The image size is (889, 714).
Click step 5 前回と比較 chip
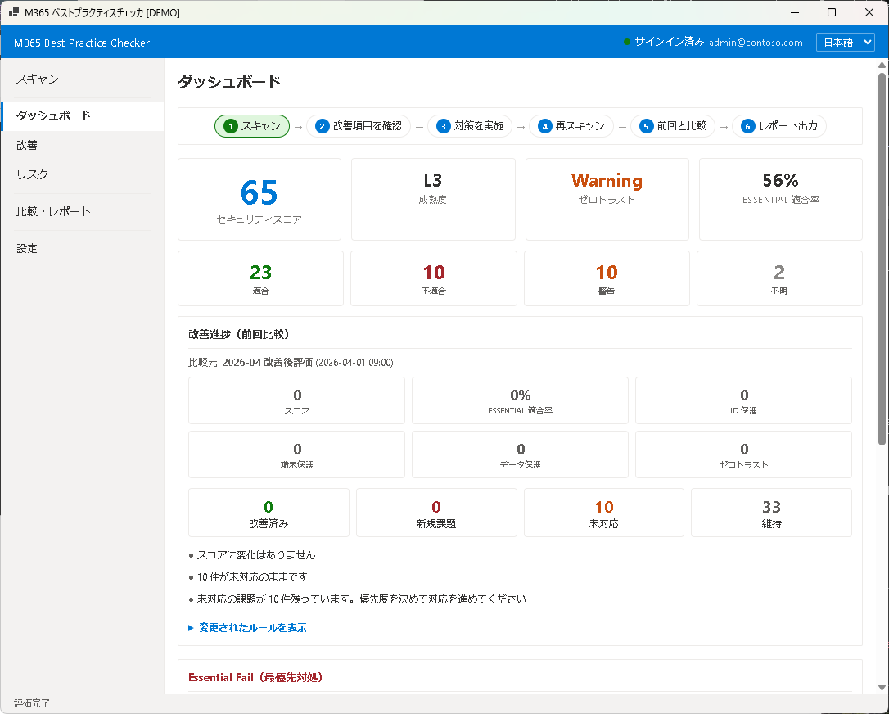coord(672,126)
